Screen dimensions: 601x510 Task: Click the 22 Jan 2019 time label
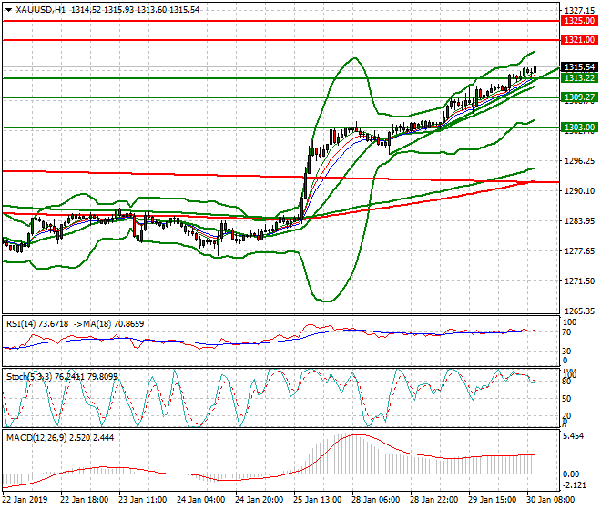pyautogui.click(x=25, y=500)
